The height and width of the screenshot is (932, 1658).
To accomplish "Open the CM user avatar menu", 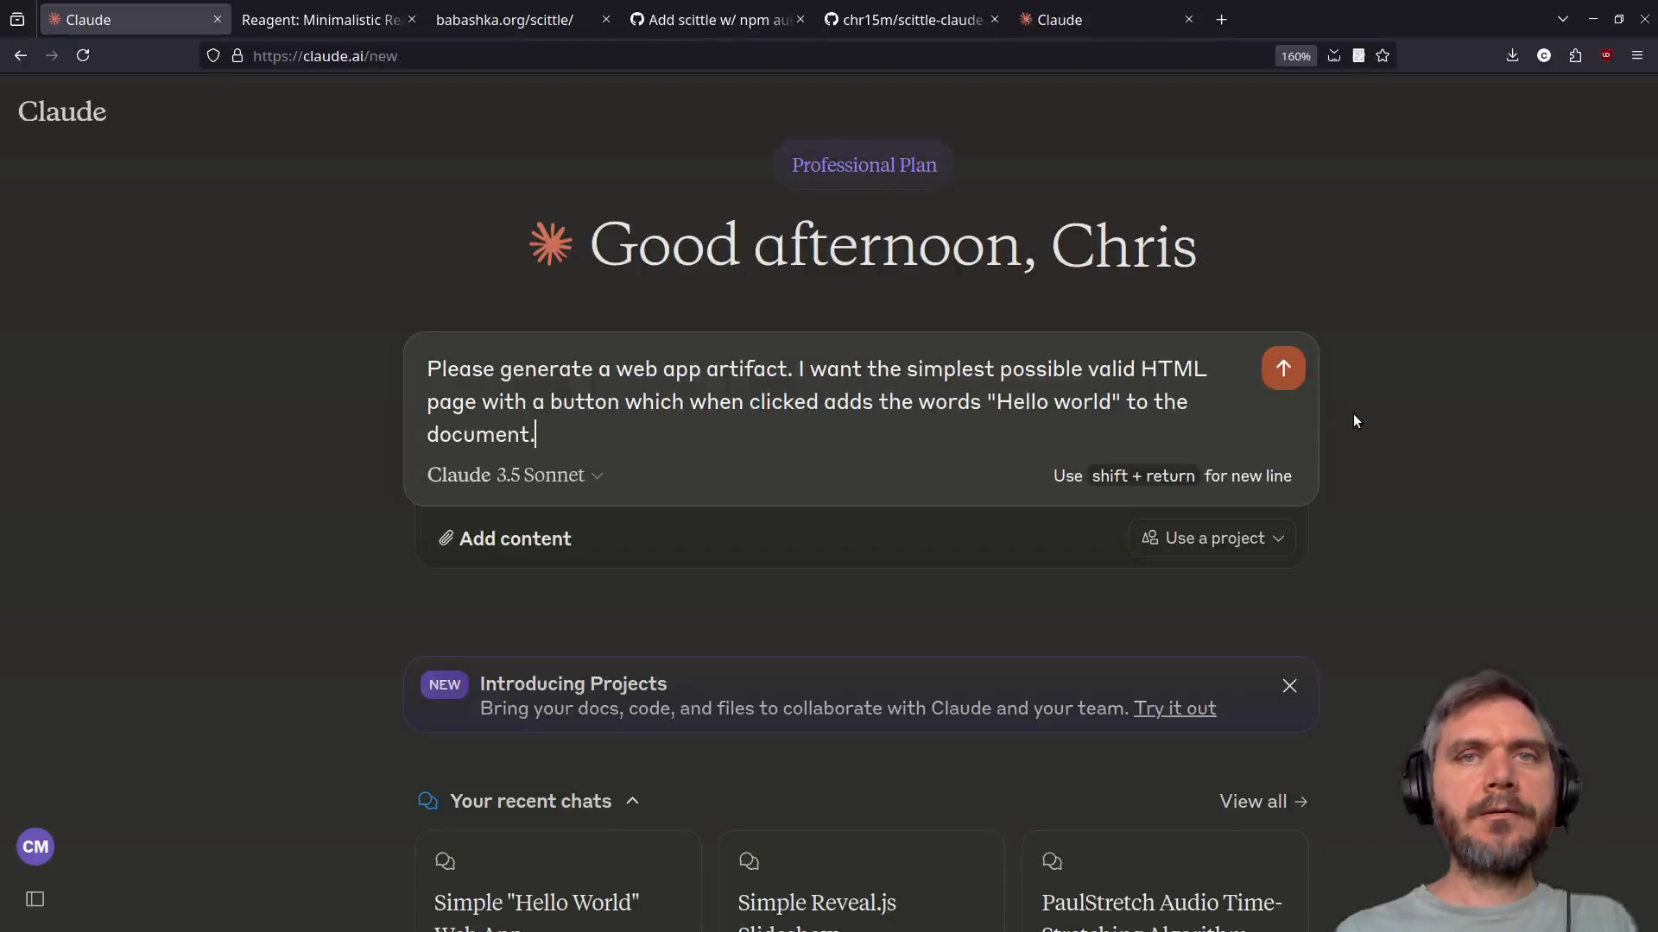I will click(35, 847).
